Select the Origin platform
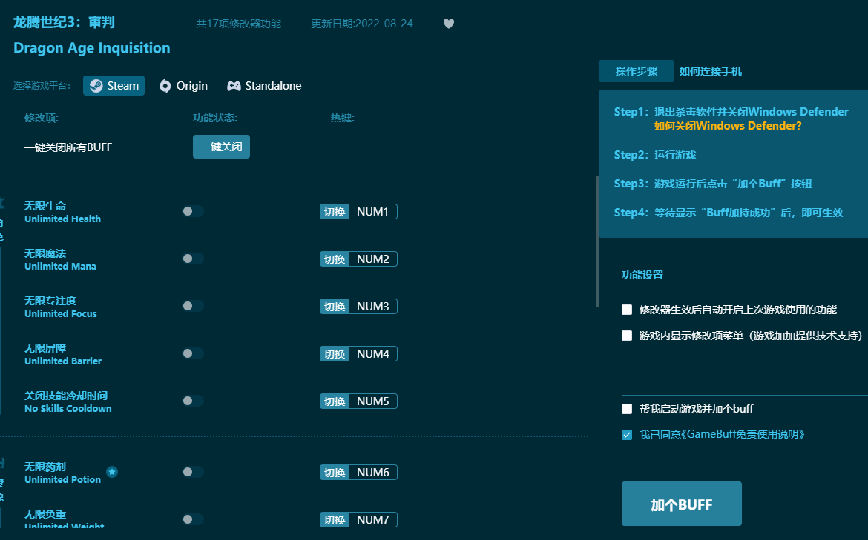This screenshot has width=868, height=540. [183, 86]
